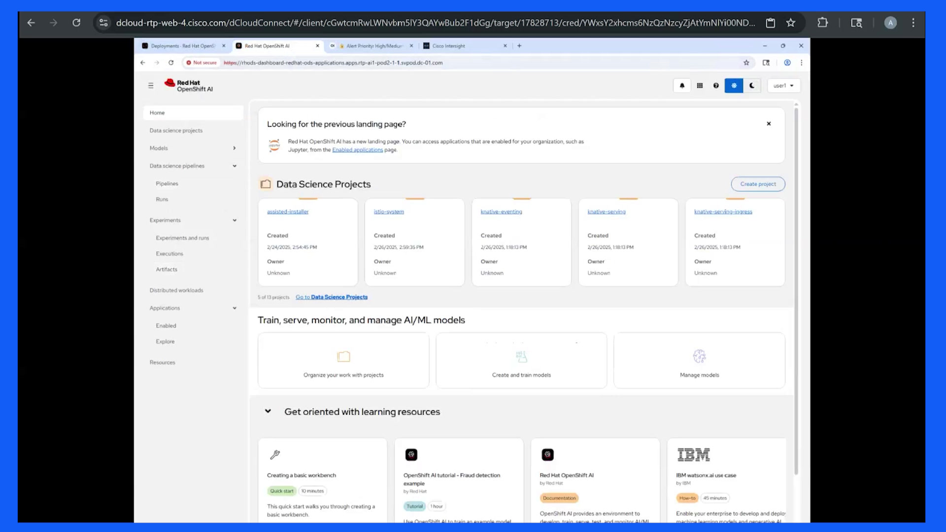Reload the inner Red Hat OpenShift page
Image resolution: width=946 pixels, height=532 pixels.
[x=171, y=63]
